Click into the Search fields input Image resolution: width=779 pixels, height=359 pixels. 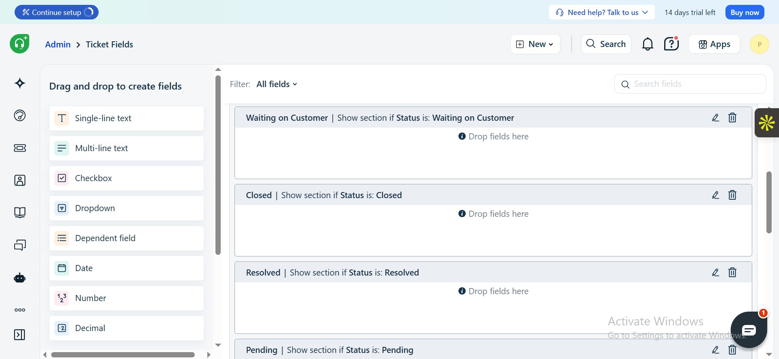click(x=690, y=84)
